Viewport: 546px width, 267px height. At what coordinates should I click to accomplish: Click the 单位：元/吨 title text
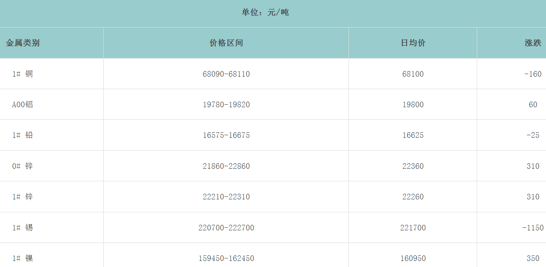(x=265, y=12)
